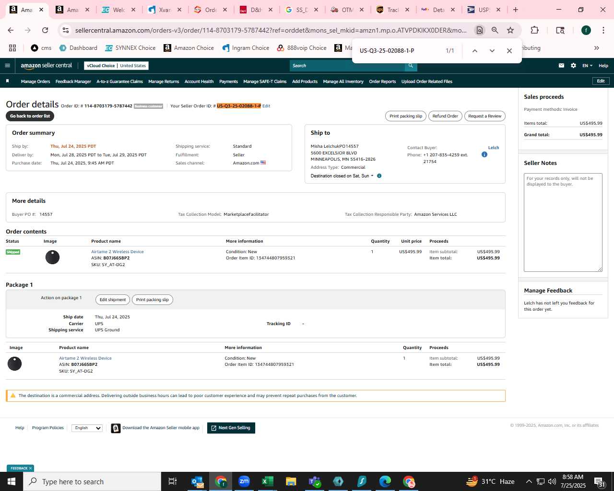Open the mail messages icon
The height and width of the screenshot is (491, 614).
click(561, 66)
